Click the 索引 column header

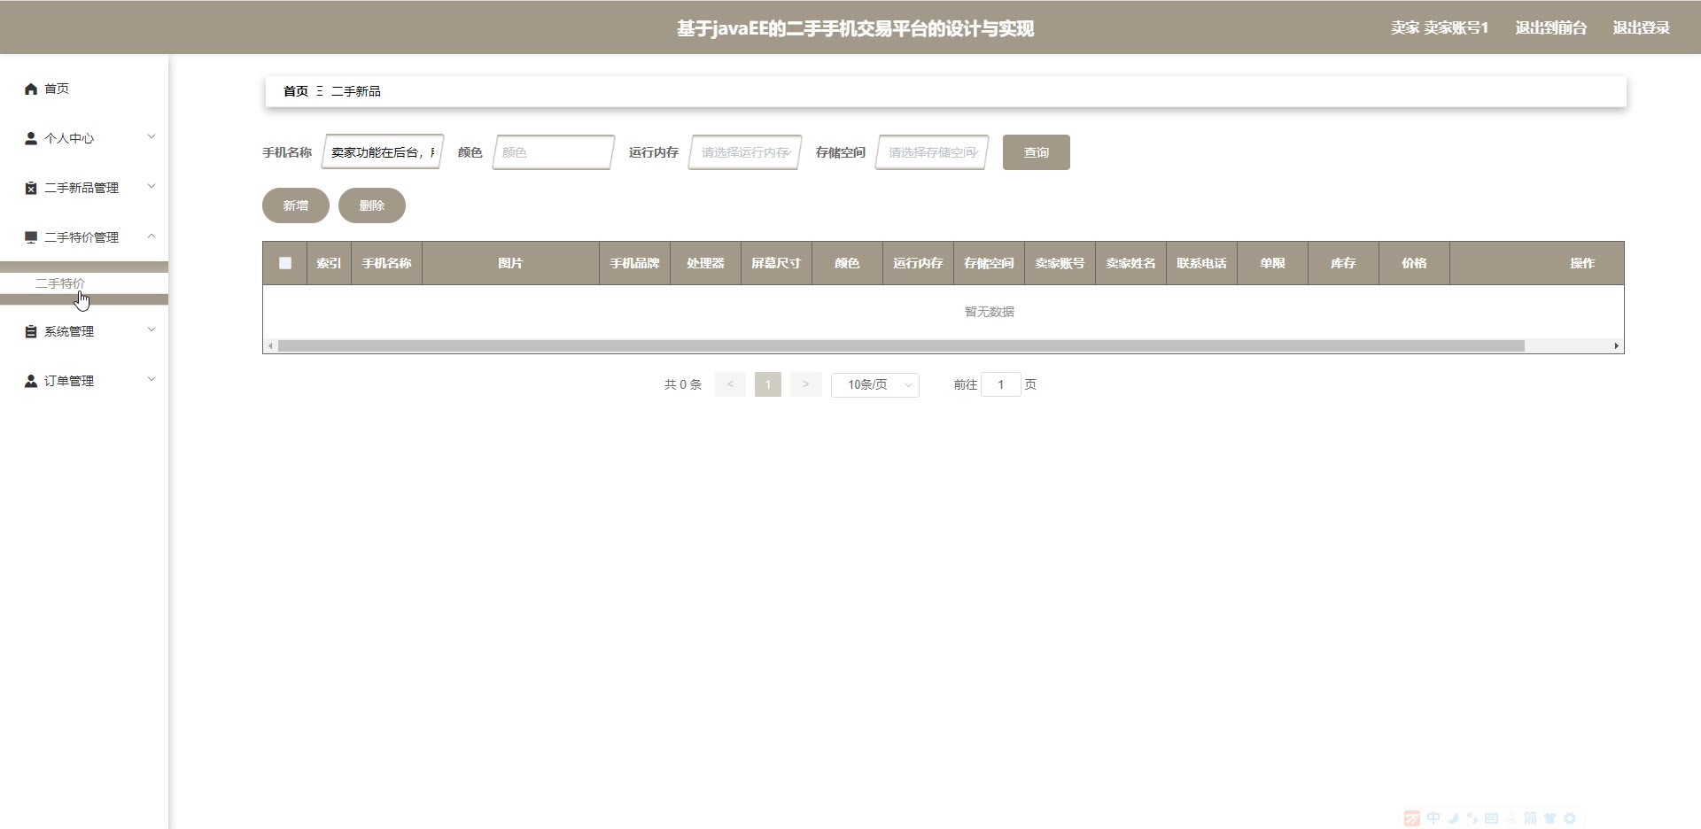click(x=329, y=263)
